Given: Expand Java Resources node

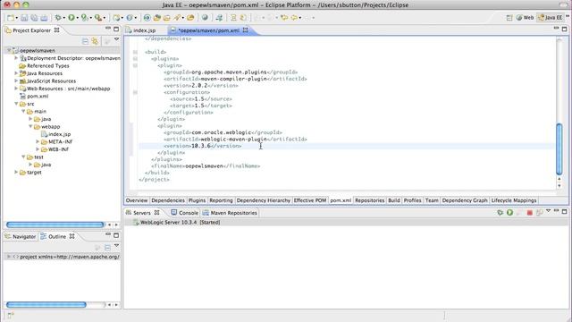Looking at the screenshot, I should 16,73.
